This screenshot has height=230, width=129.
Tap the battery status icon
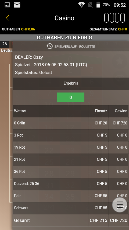click(x=98, y=5)
